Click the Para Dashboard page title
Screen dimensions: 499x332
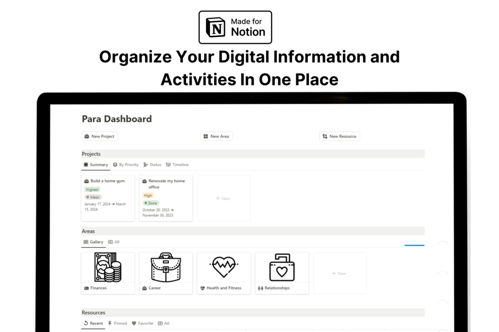(x=117, y=119)
